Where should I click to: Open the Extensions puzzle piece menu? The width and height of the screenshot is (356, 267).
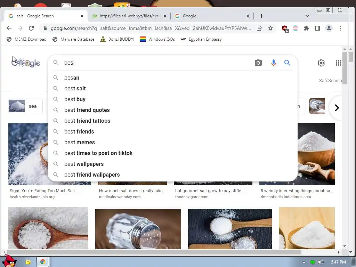pyautogui.click(x=307, y=28)
